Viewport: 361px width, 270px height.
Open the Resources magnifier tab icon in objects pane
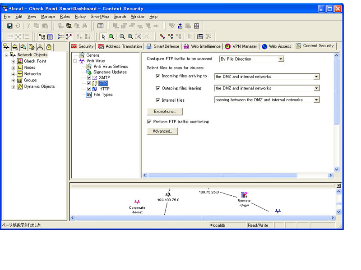(x=23, y=47)
